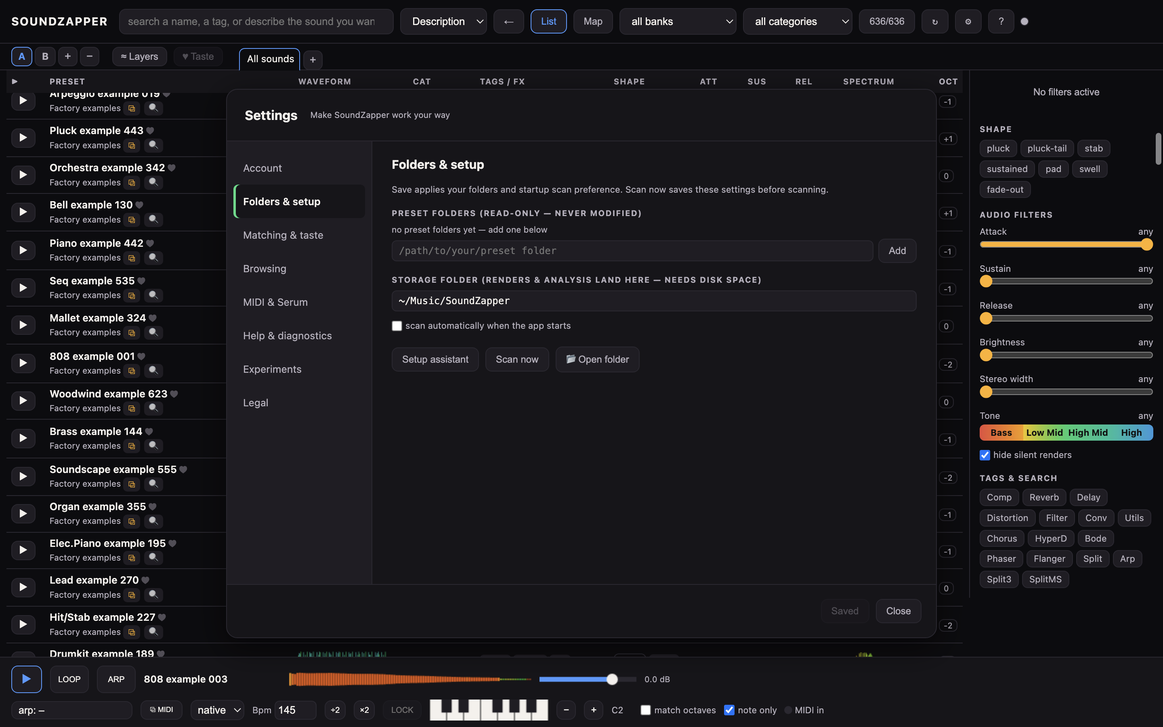Toggle hide silent renders checkbox
The image size is (1163, 727).
[x=985, y=455]
